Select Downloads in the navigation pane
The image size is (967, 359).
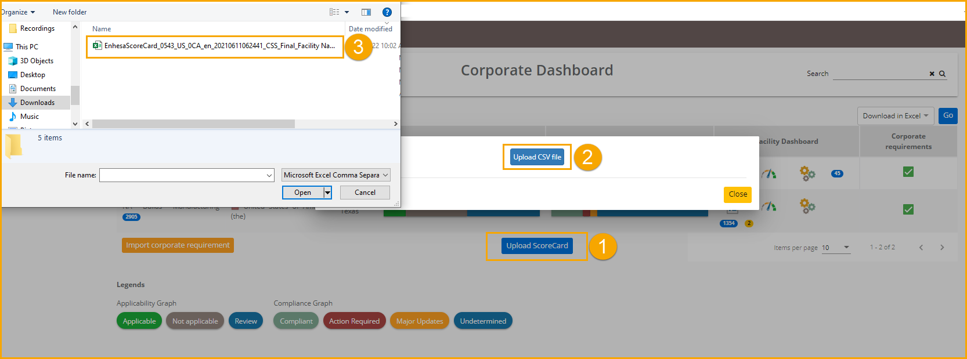tap(37, 103)
